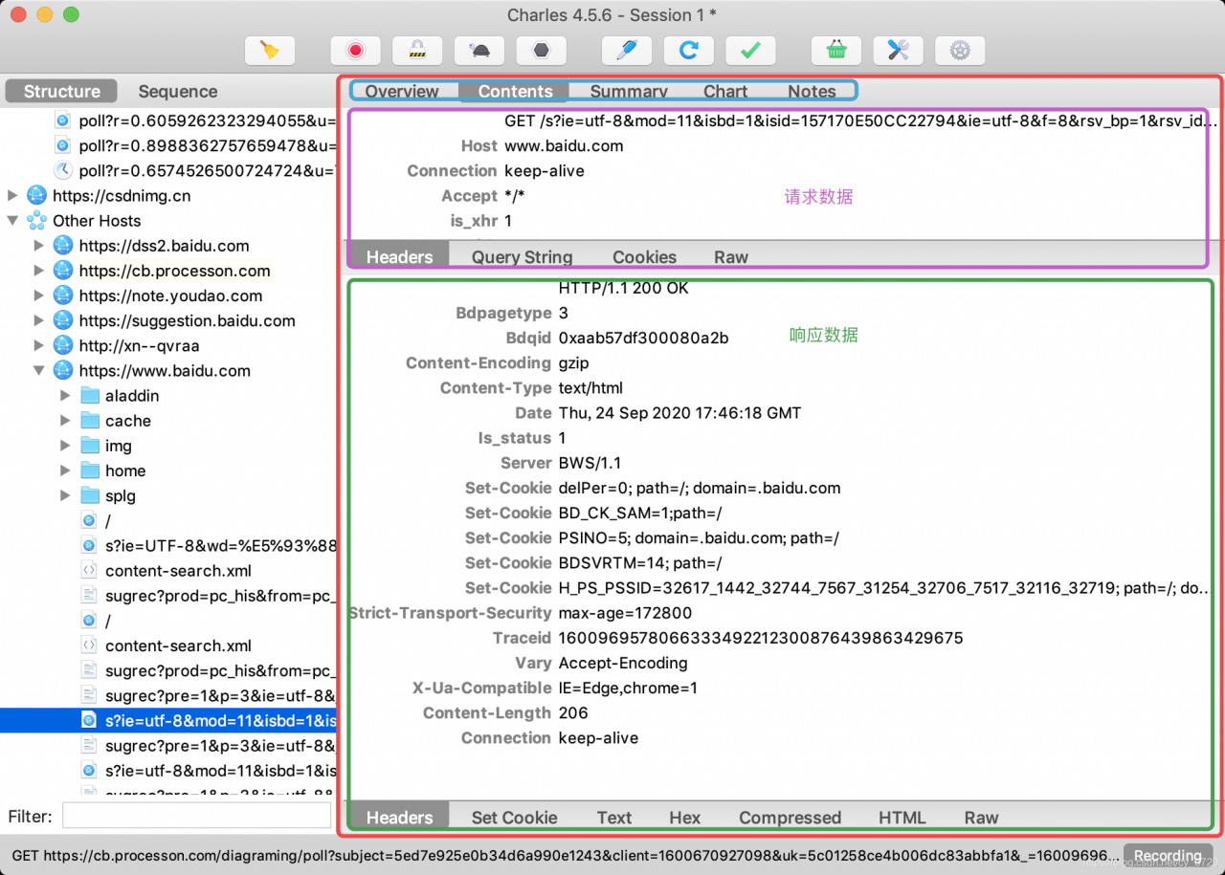Click the aladdin folder icon
The width and height of the screenshot is (1225, 875).
[x=90, y=396]
